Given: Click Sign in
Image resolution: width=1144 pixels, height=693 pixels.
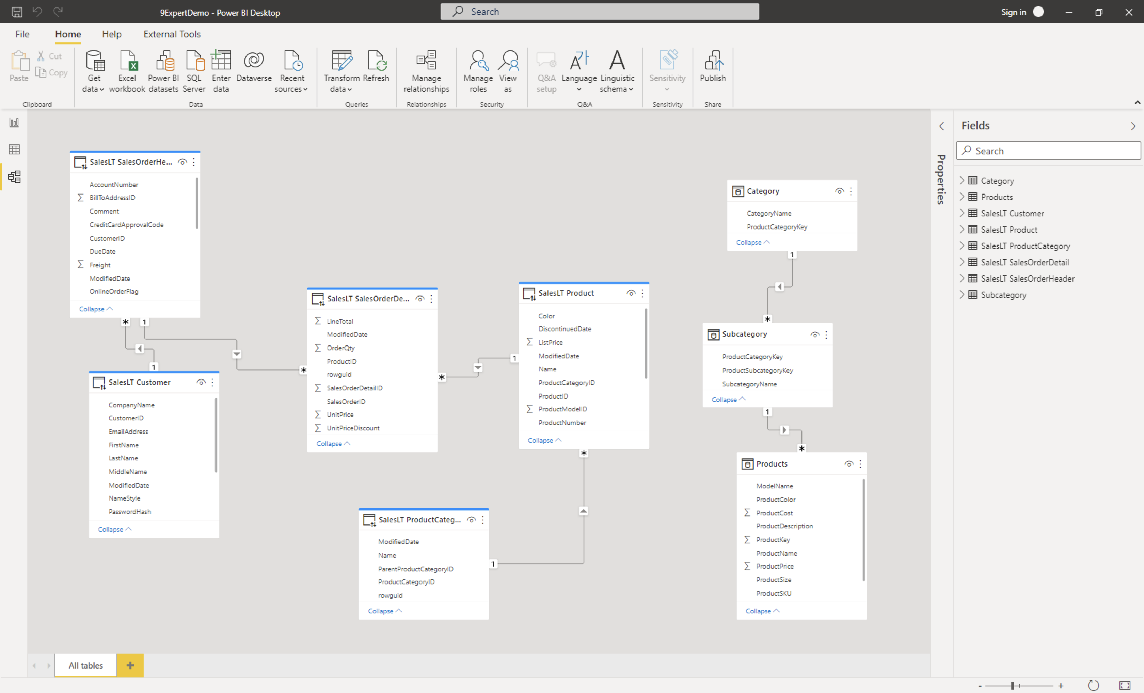Looking at the screenshot, I should (1013, 12).
